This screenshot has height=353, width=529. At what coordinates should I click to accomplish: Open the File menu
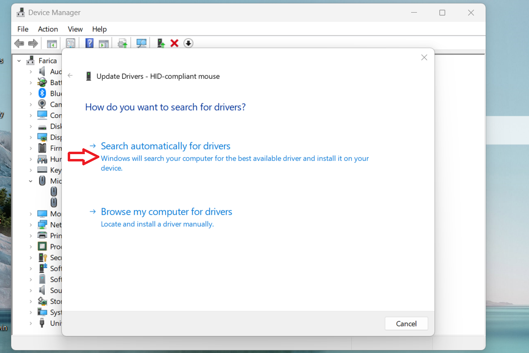23,29
